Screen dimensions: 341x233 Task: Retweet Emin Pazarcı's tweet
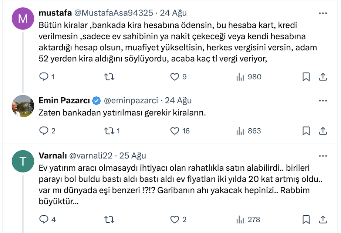point(109,131)
